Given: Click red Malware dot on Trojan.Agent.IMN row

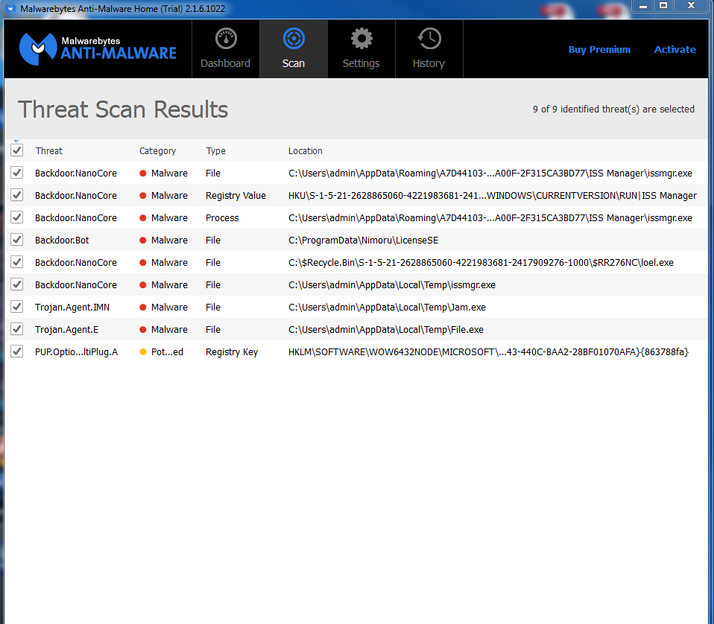Looking at the screenshot, I should (142, 308).
